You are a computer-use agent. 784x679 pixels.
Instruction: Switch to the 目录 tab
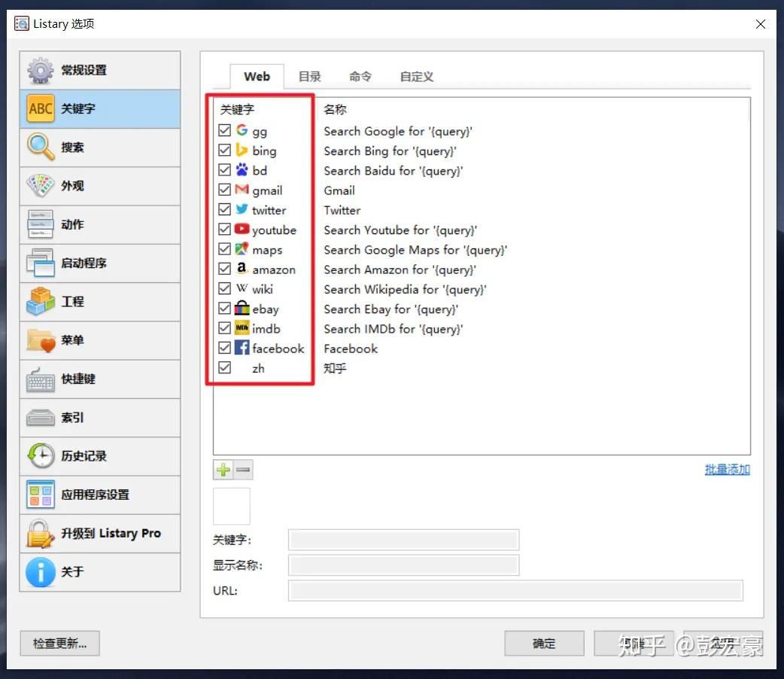309,76
